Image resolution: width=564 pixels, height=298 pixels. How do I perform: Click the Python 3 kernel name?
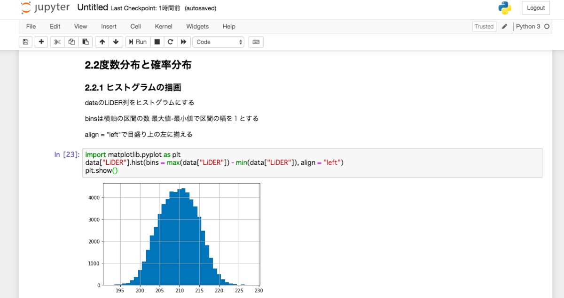click(528, 26)
